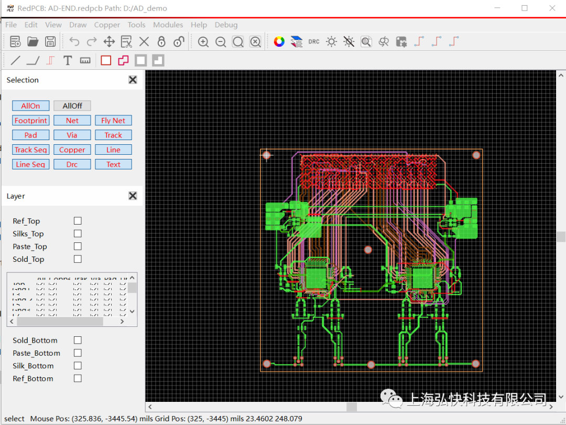Enable the Silks_Top layer checkbox
This screenshot has width=566, height=425.
point(78,233)
